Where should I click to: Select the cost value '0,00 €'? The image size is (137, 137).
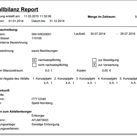click(x=107, y=70)
